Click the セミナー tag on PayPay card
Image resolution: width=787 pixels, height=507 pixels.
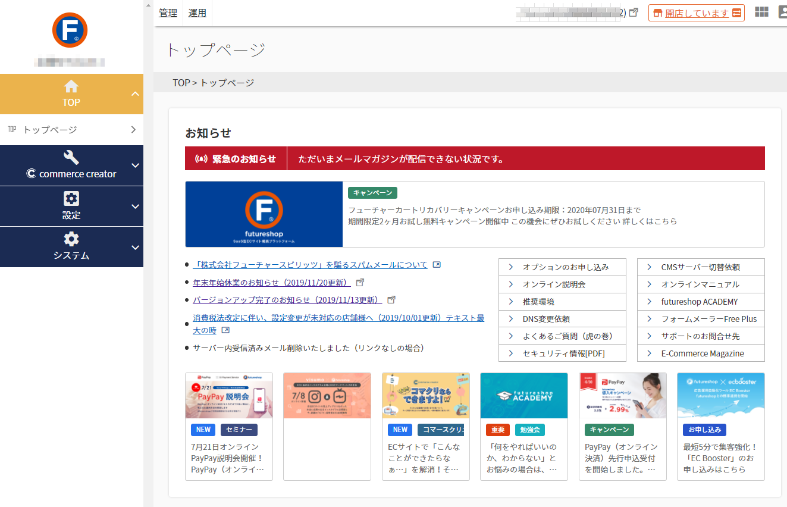tap(239, 430)
